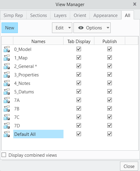
Task: Click the Close button
Action: coord(129,166)
